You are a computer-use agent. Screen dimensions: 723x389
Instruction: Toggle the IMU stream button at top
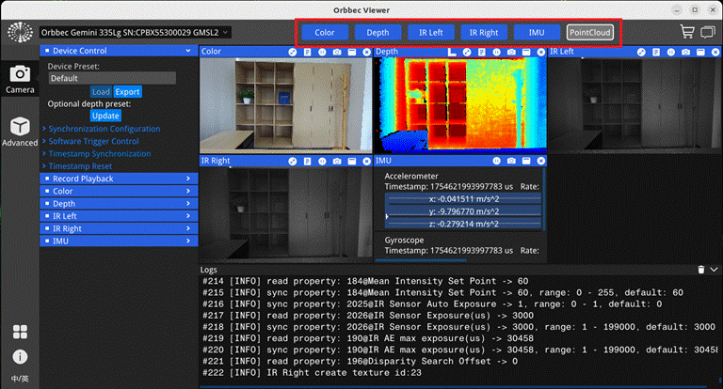(x=537, y=33)
